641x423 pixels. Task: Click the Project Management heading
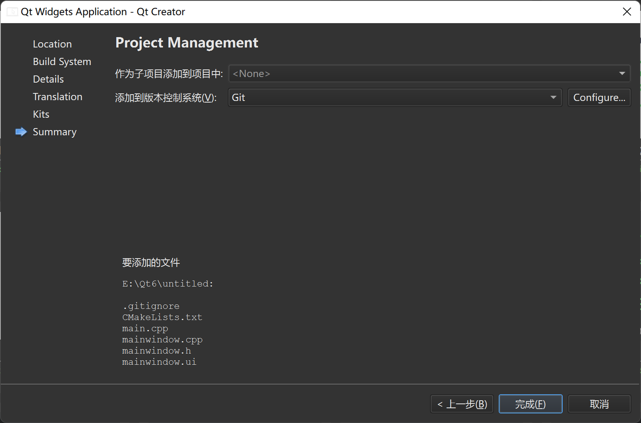pyautogui.click(x=187, y=43)
